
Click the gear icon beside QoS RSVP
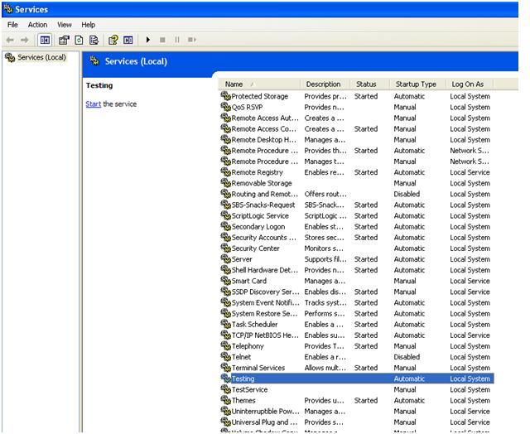pos(225,107)
